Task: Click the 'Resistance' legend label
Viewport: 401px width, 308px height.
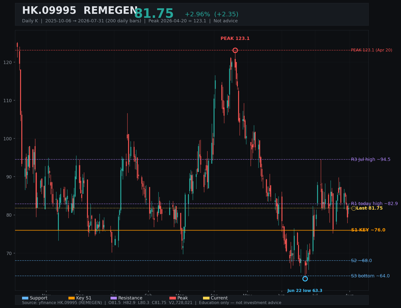Action: (x=130, y=298)
